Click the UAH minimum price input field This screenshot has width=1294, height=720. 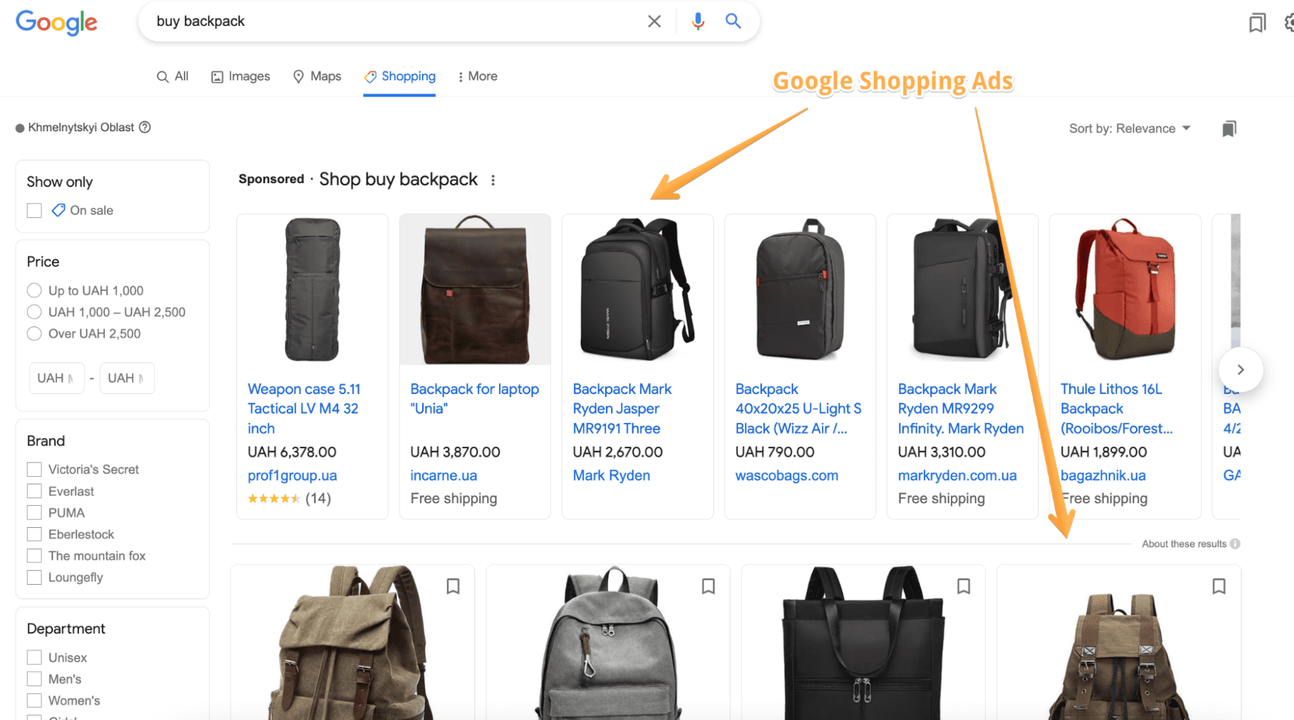point(56,378)
